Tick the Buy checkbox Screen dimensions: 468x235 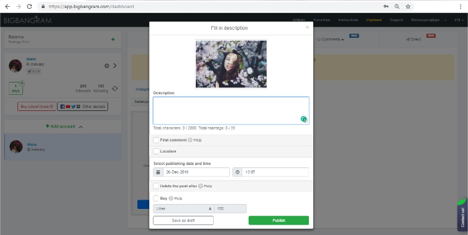click(x=156, y=198)
